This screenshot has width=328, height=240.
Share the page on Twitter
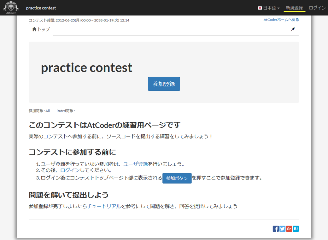point(282,228)
